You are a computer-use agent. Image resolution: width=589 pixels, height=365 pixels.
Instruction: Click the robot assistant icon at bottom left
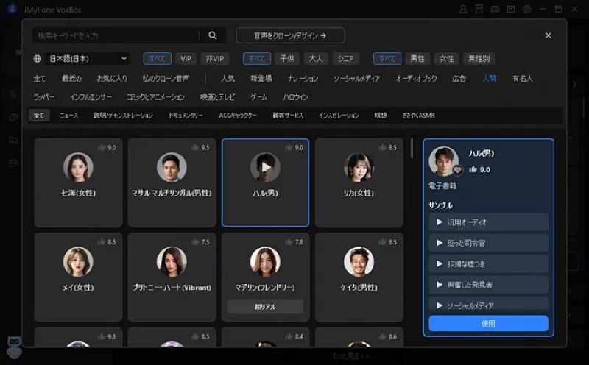pyautogui.click(x=14, y=347)
